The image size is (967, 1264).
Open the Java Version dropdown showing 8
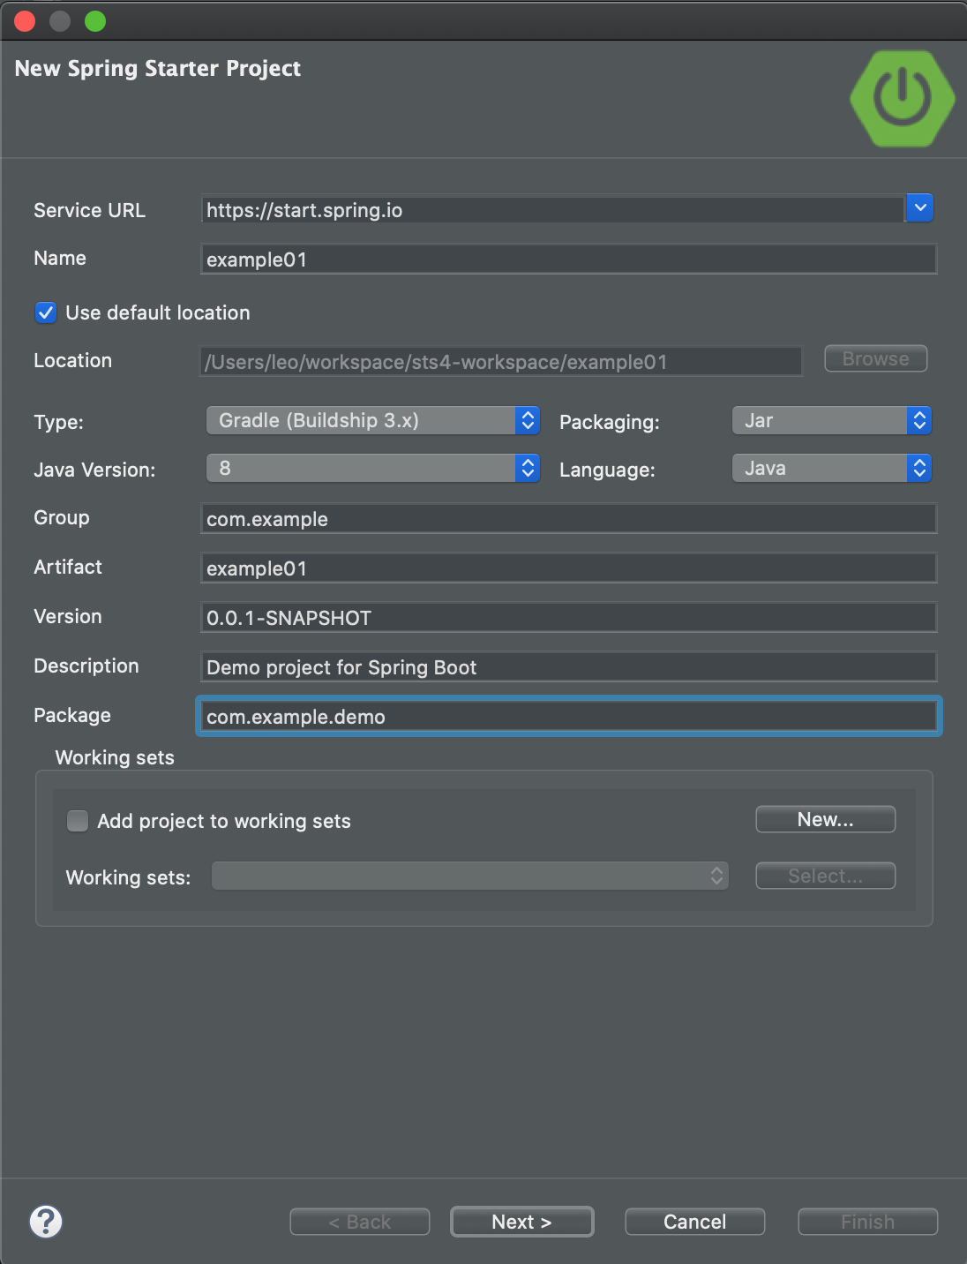pyautogui.click(x=372, y=468)
